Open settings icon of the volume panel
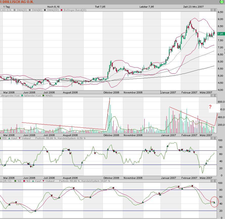This screenshot has width=225, height=219. coord(212,96)
